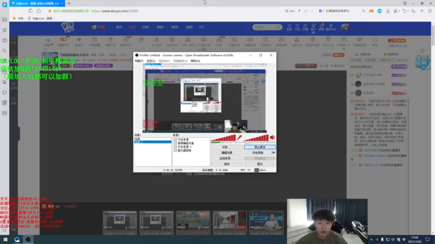Click the 退出 button in OBS

pyautogui.click(x=260, y=164)
